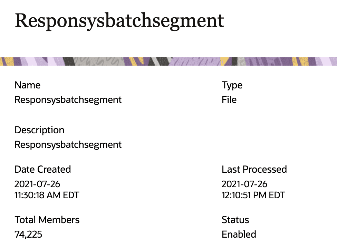The height and width of the screenshot is (248, 337).
Task: Select the Last Processed label
Action: coord(254,169)
